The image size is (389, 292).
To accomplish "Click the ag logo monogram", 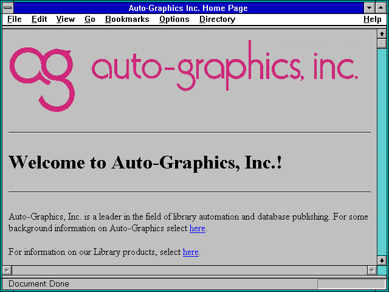I will point(42,79).
